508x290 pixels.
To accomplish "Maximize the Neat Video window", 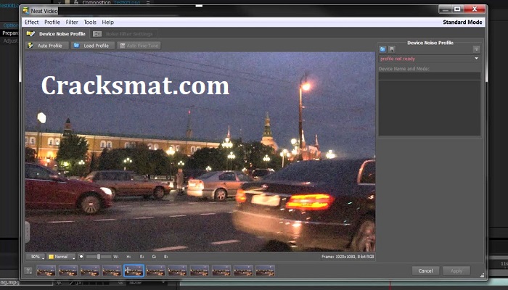I will point(457,9).
